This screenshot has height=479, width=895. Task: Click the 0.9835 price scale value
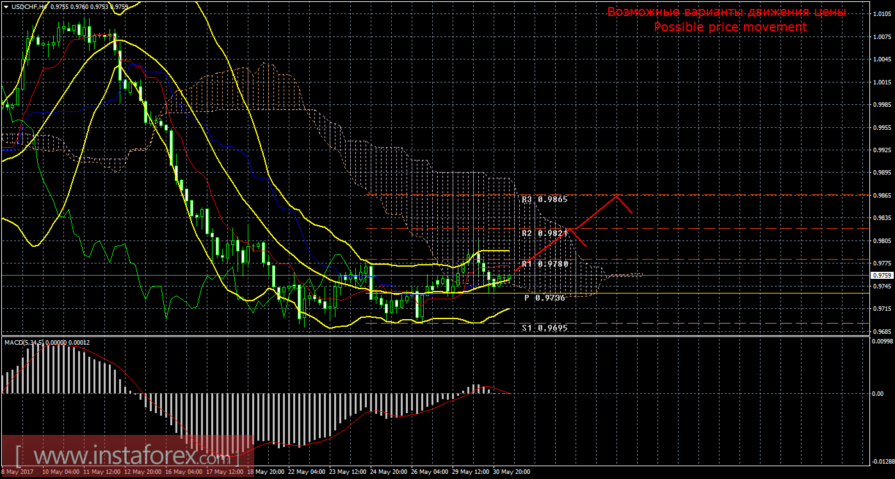pos(882,218)
